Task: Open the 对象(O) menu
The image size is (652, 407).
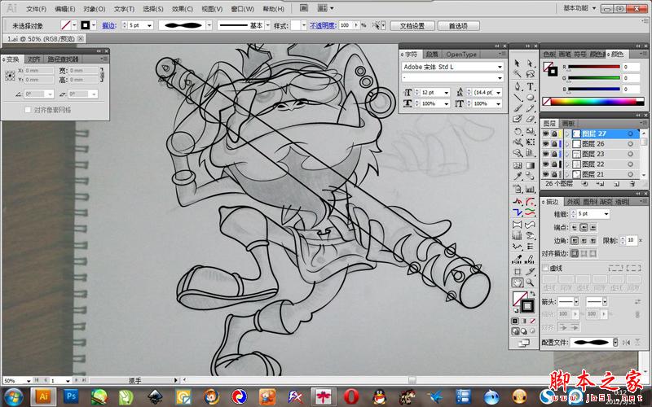Action: pos(95,9)
